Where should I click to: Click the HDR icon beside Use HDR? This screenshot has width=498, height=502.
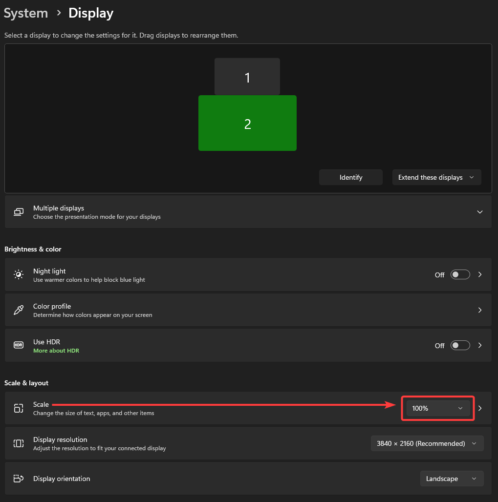tap(19, 345)
